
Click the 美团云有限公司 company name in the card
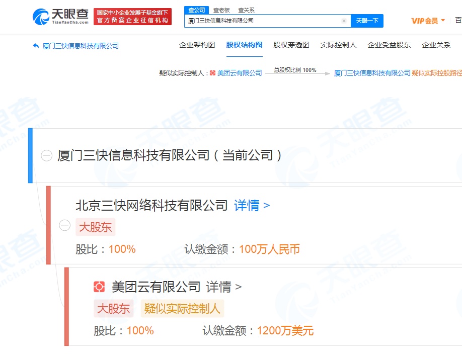point(156,287)
